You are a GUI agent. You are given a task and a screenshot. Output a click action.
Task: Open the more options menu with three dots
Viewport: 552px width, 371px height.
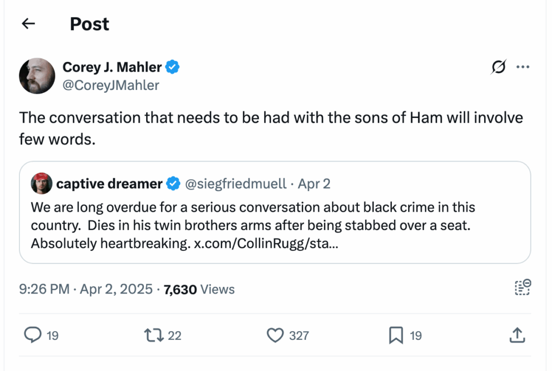pos(523,67)
